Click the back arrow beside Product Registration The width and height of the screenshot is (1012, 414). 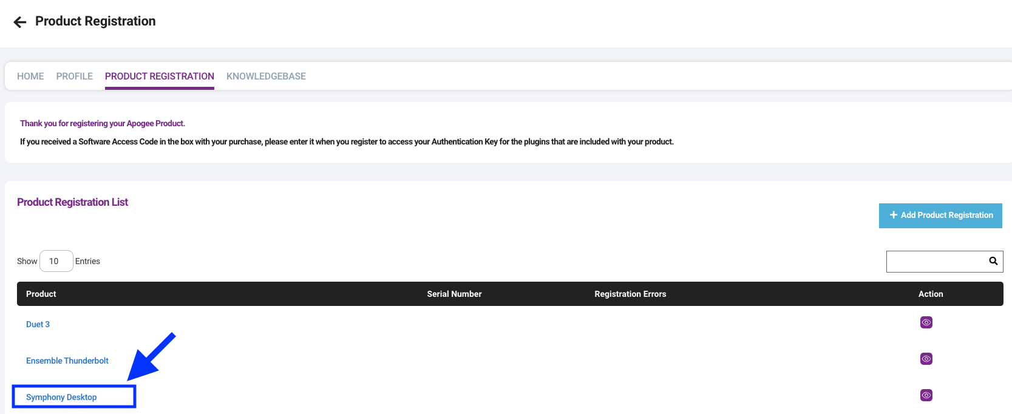[20, 22]
